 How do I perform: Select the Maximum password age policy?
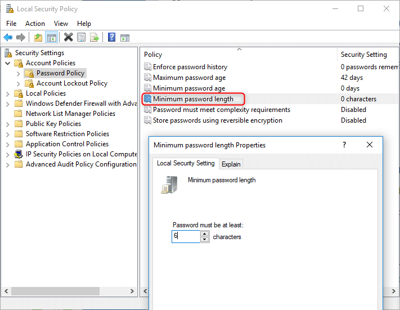click(x=189, y=78)
